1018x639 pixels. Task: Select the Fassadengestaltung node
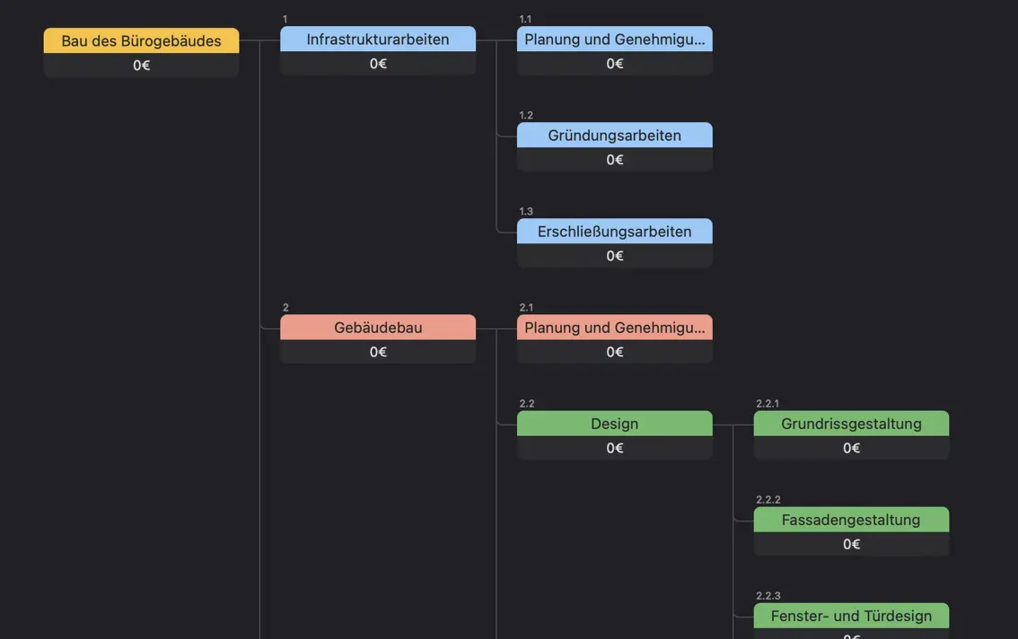tap(851, 520)
